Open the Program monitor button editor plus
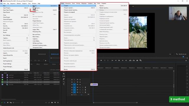The width and height of the screenshot is (189, 106). tap(186, 61)
